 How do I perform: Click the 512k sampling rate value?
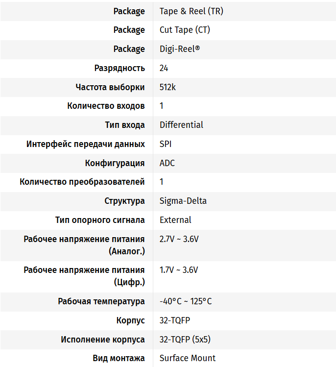pos(168,87)
